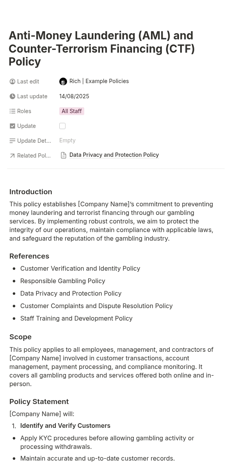Click the Last edit property label
This screenshot has height=468, width=234.
[x=28, y=82]
